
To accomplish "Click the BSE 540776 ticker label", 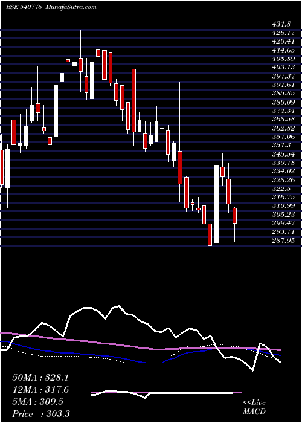I will [24, 7].
